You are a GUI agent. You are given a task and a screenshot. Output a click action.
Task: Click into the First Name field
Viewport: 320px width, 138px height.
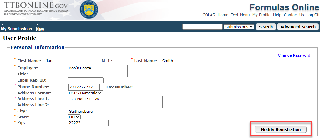71,61
